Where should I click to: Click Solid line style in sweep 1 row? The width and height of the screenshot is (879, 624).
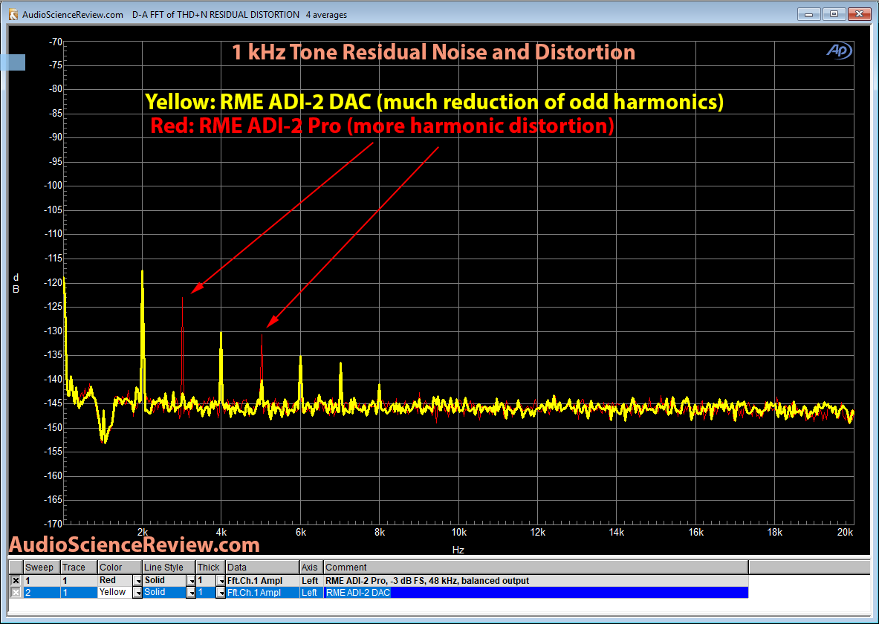[x=164, y=581]
